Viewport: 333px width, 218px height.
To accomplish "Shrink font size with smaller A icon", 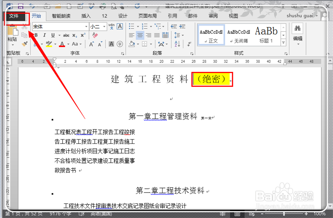I will (100, 44).
